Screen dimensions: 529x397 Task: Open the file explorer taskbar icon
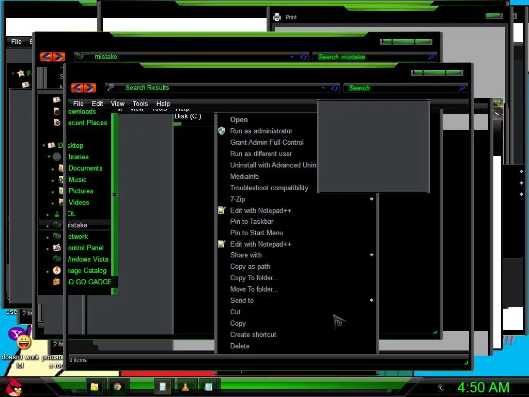click(94, 387)
